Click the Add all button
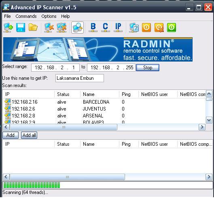This screenshot has width=214, height=198. pyautogui.click(x=29, y=135)
